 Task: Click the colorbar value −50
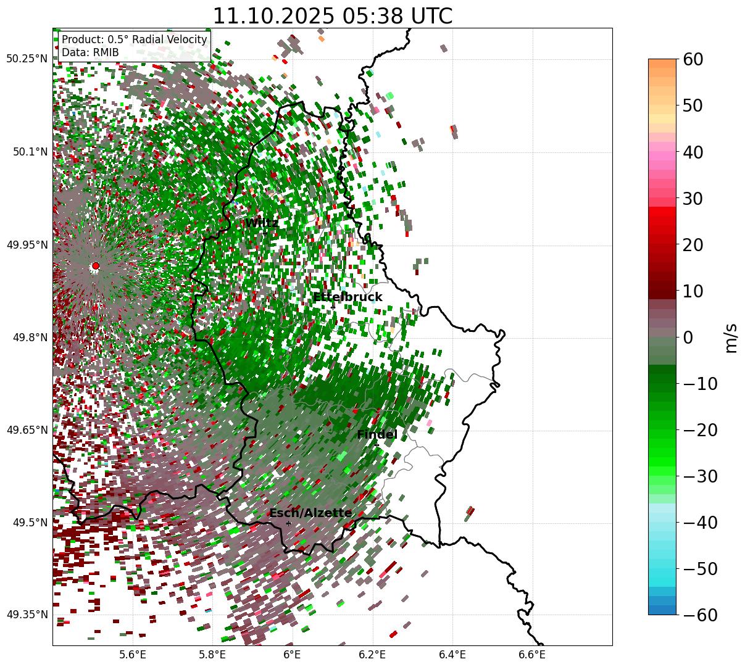point(700,568)
